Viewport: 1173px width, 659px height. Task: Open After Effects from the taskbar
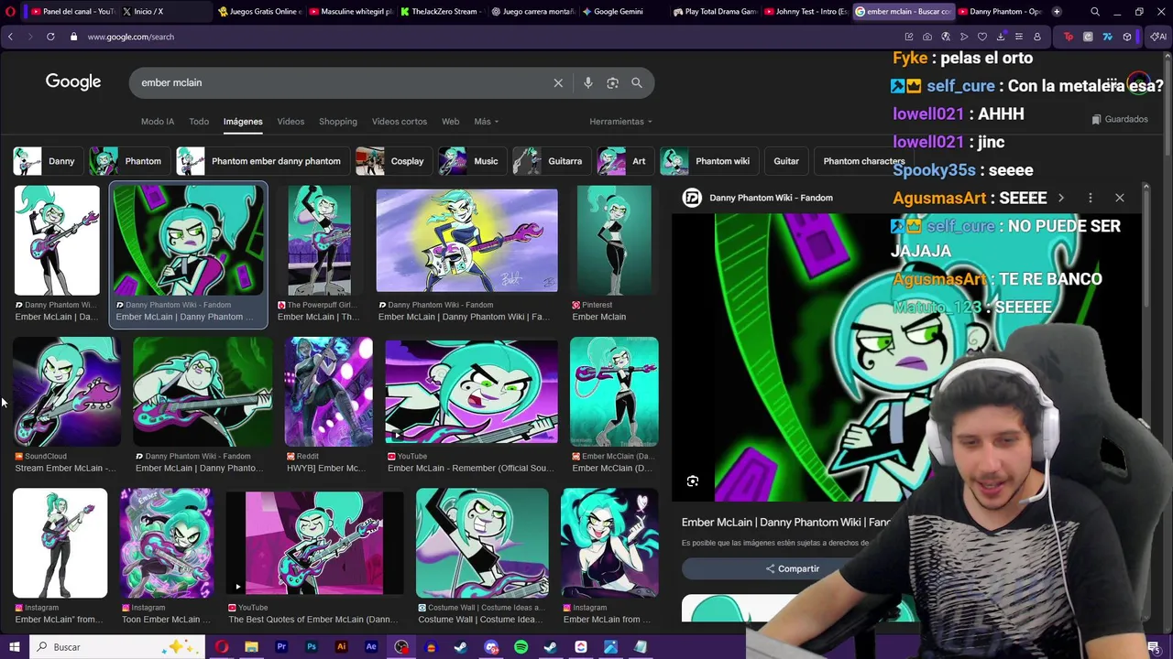pos(371,647)
